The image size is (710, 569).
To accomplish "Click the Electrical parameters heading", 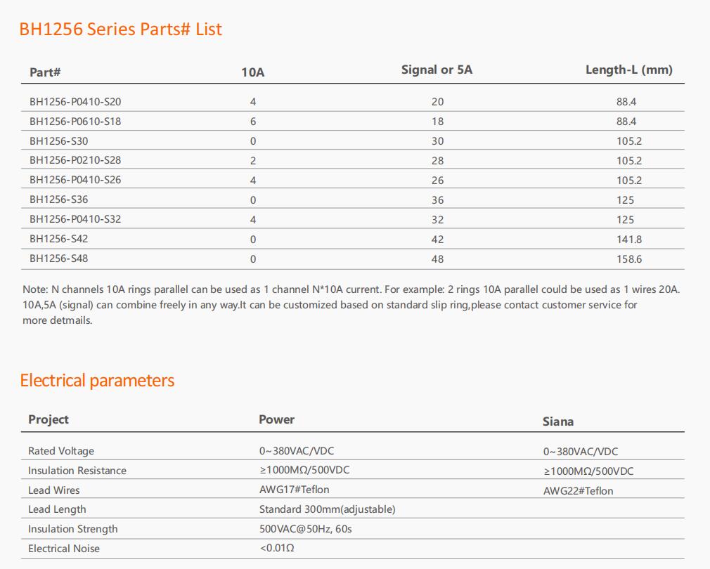I will [x=97, y=381].
